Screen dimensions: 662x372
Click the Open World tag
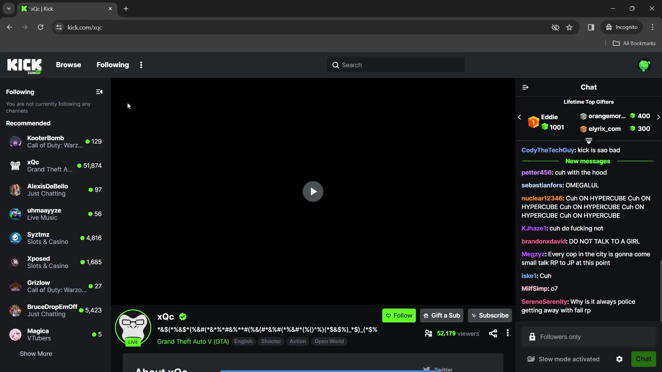pos(329,341)
